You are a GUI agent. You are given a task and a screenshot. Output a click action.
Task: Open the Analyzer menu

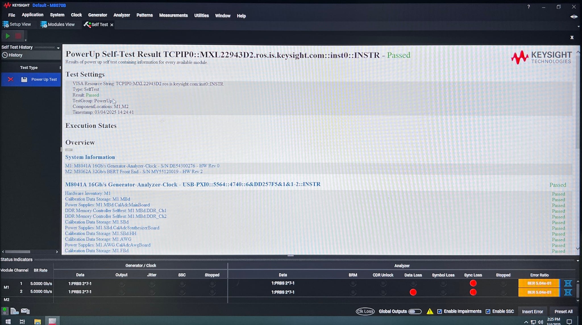click(122, 15)
